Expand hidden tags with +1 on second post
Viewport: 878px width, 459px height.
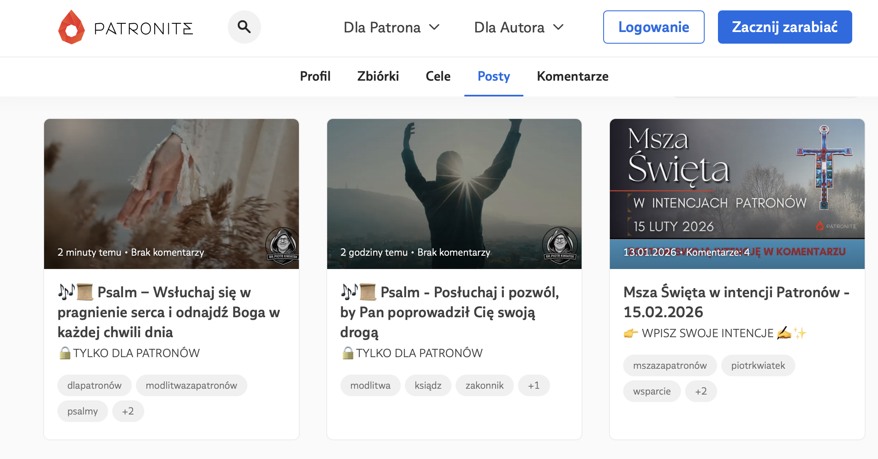(x=534, y=385)
